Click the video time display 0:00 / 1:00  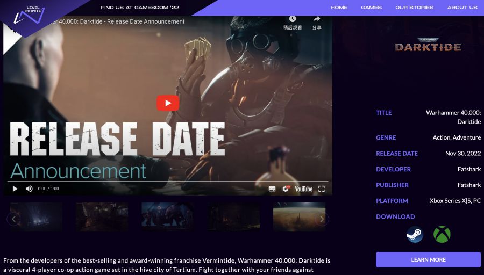click(48, 189)
